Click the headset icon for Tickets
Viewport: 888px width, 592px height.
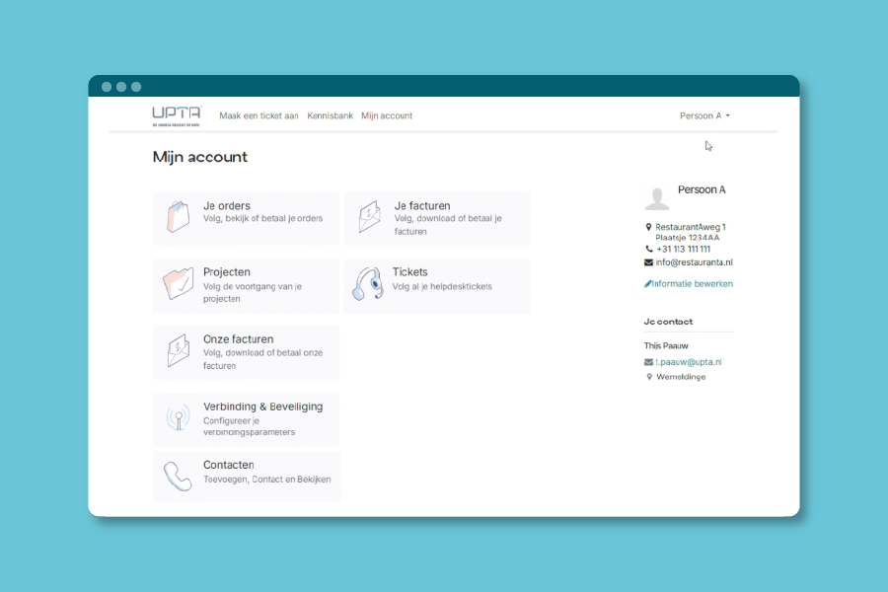368,284
